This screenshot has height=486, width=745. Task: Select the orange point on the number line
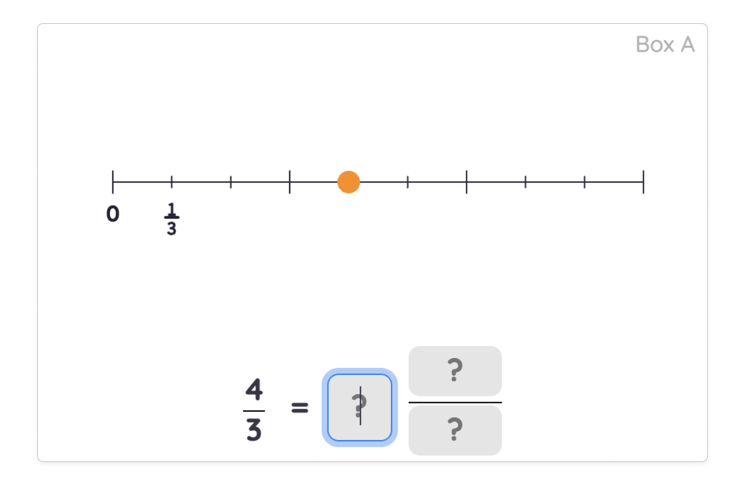(348, 181)
